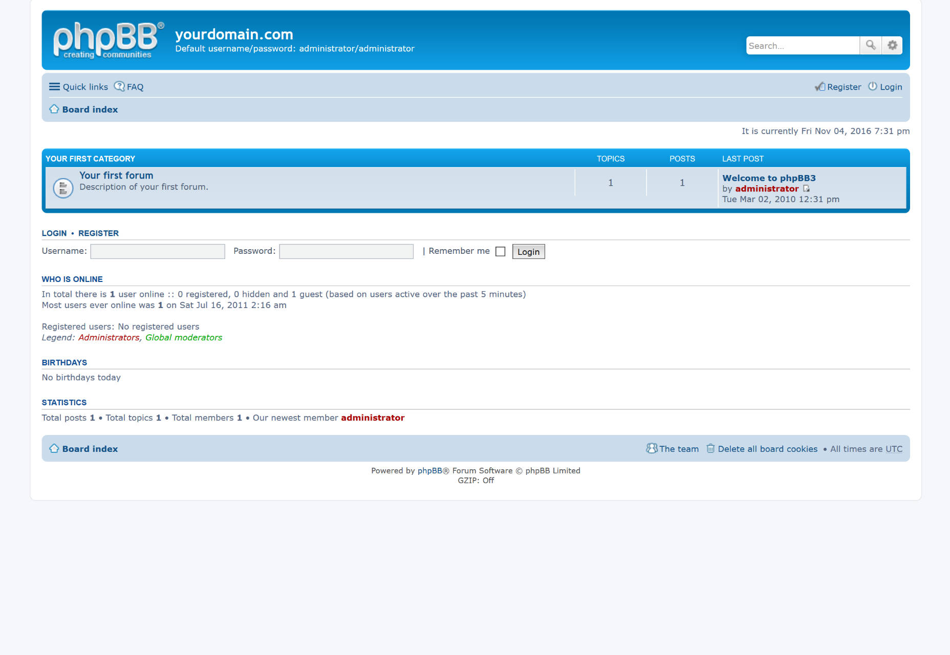Click 'Registered users: No registered users' text
The image size is (950, 655).
coord(120,326)
